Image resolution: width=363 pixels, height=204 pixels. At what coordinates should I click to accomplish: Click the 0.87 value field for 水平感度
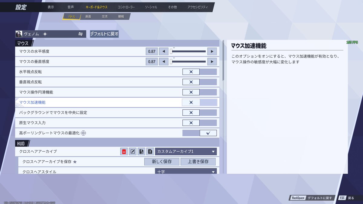coord(152,52)
